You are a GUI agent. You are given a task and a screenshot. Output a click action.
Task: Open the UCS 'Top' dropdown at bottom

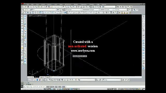(112, 80)
